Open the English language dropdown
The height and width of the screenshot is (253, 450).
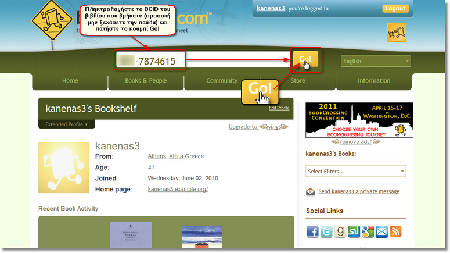click(376, 61)
